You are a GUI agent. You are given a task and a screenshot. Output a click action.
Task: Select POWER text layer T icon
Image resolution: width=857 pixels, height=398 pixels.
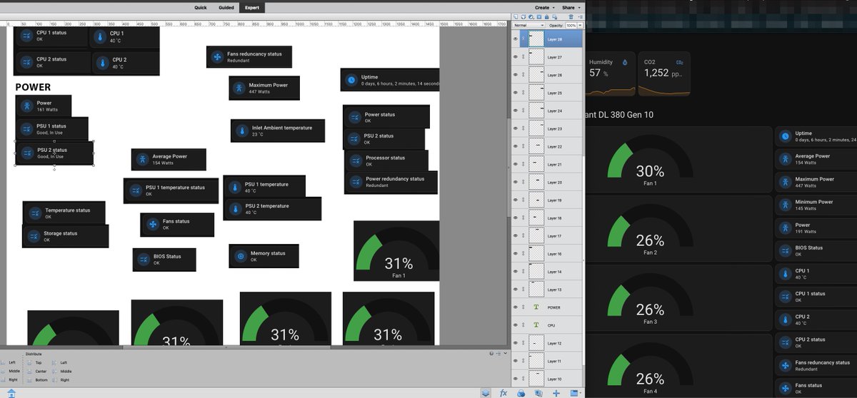536,307
